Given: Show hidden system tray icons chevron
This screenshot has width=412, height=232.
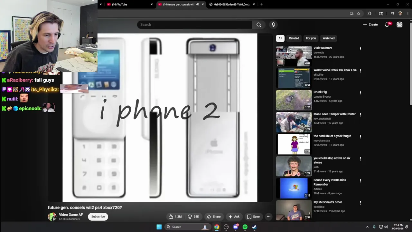Looking at the screenshot, I should (367, 227).
